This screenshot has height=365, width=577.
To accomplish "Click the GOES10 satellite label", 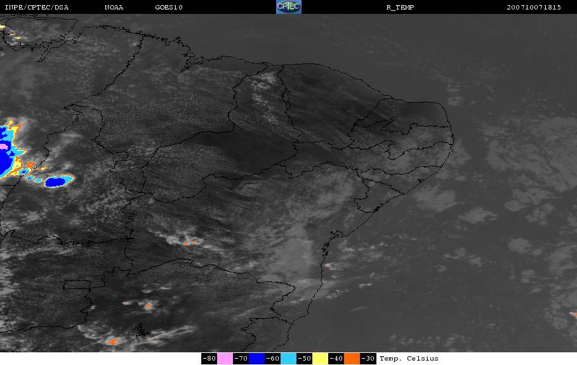I will pyautogui.click(x=169, y=7).
